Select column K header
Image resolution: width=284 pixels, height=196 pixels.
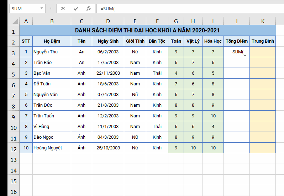pyautogui.click(x=263, y=21)
